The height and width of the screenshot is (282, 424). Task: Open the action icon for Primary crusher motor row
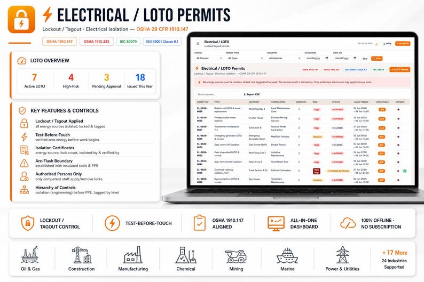[398, 119]
